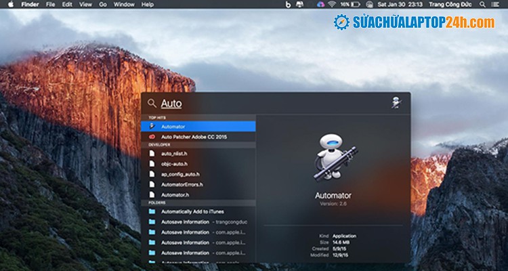Open the Finder menu

(x=30, y=5)
